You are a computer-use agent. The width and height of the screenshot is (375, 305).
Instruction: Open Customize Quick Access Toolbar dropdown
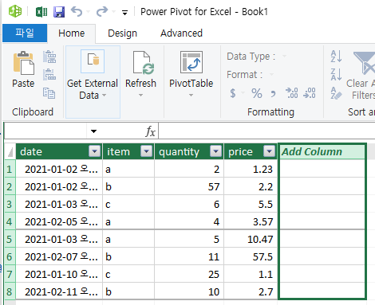click(124, 13)
